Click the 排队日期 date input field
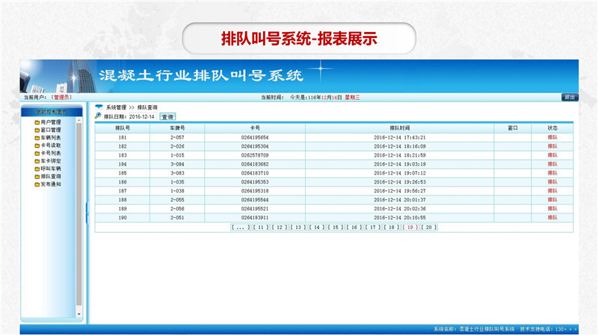Image resolution: width=598 pixels, height=335 pixels. coord(141,117)
